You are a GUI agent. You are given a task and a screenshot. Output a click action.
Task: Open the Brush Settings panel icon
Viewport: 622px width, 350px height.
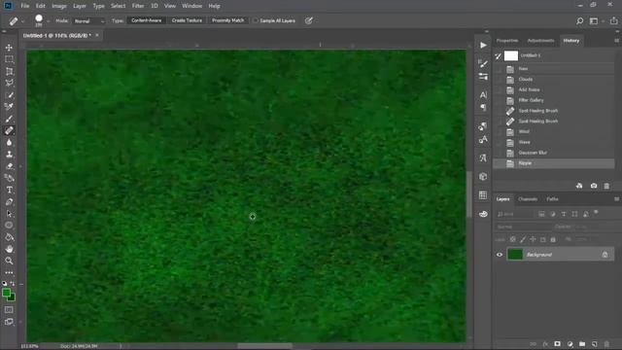coord(483,63)
